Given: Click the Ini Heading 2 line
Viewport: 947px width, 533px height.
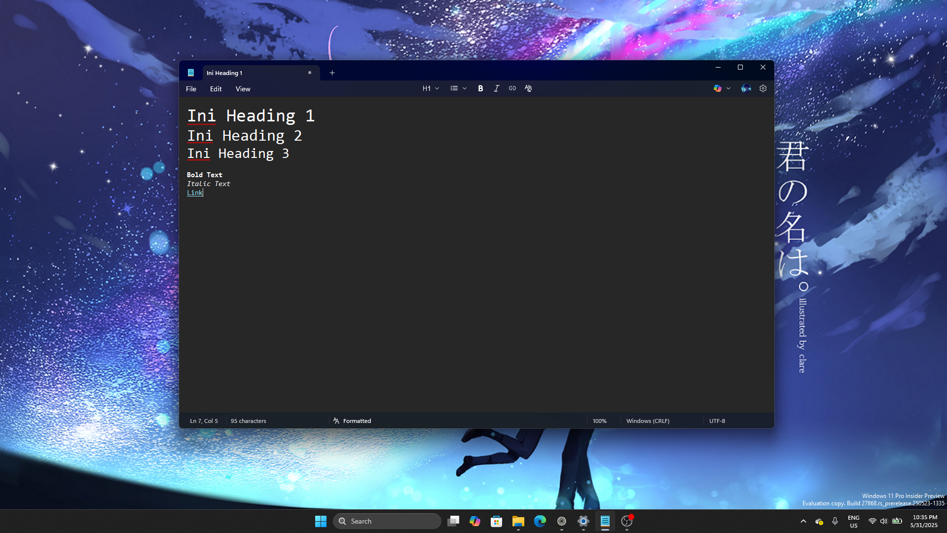Looking at the screenshot, I should [x=244, y=136].
